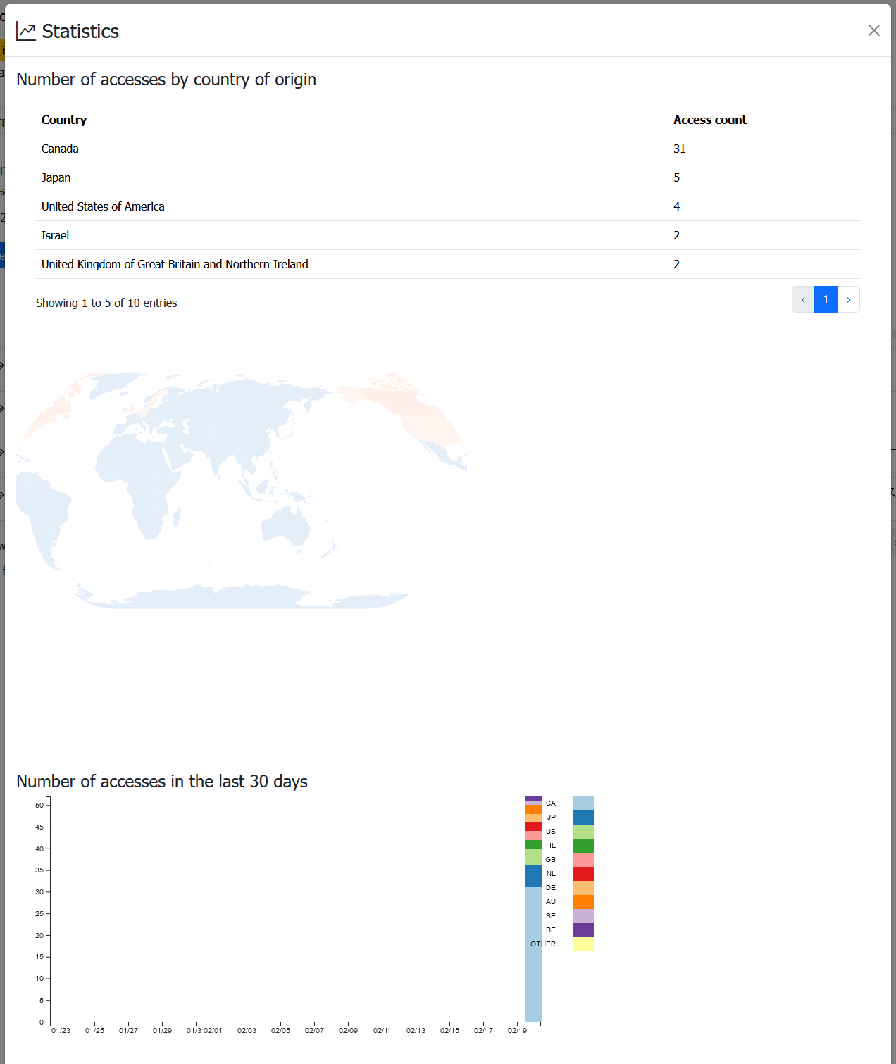Viewport: 896px width, 1064px height.
Task: Click the 02/19 axis date label
Action: tap(517, 1030)
